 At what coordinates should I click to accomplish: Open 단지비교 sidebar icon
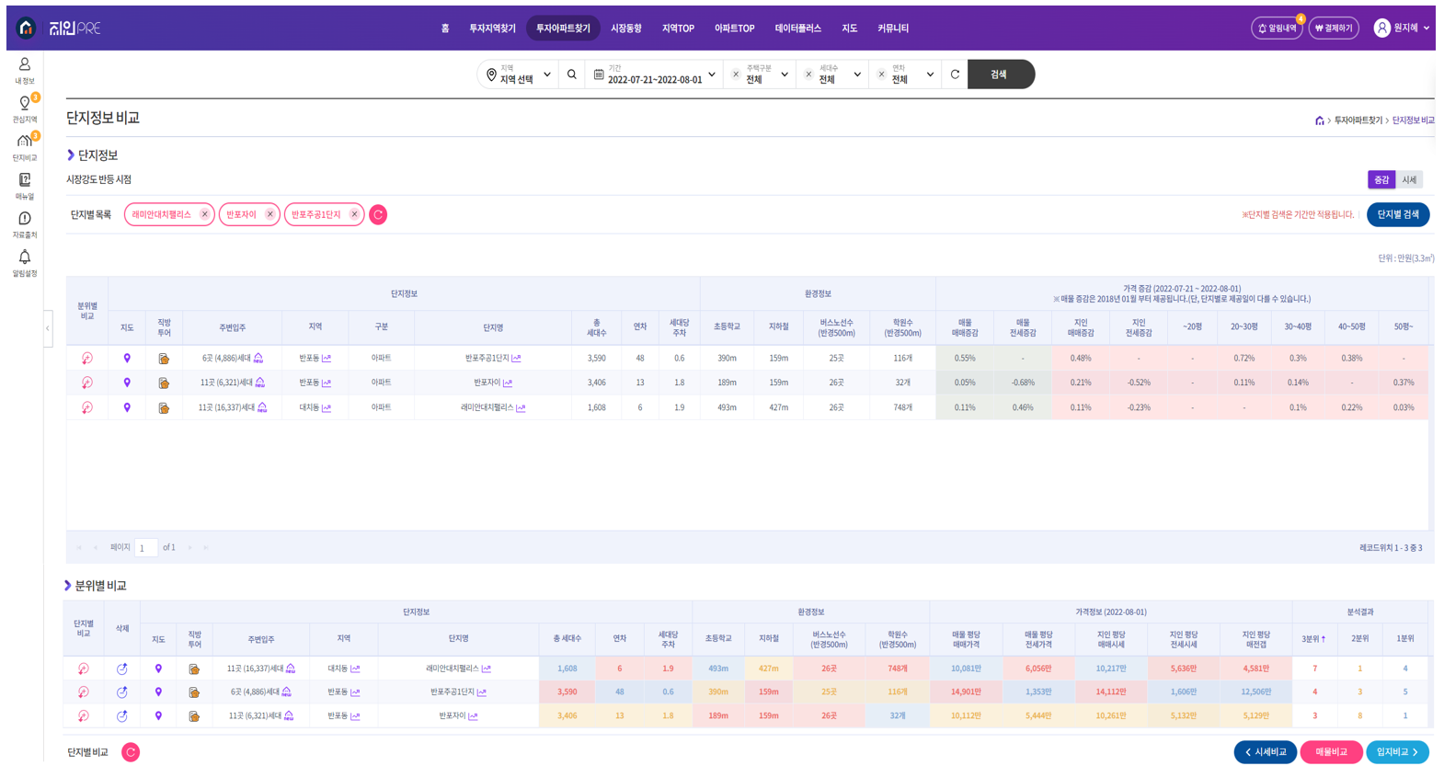25,147
